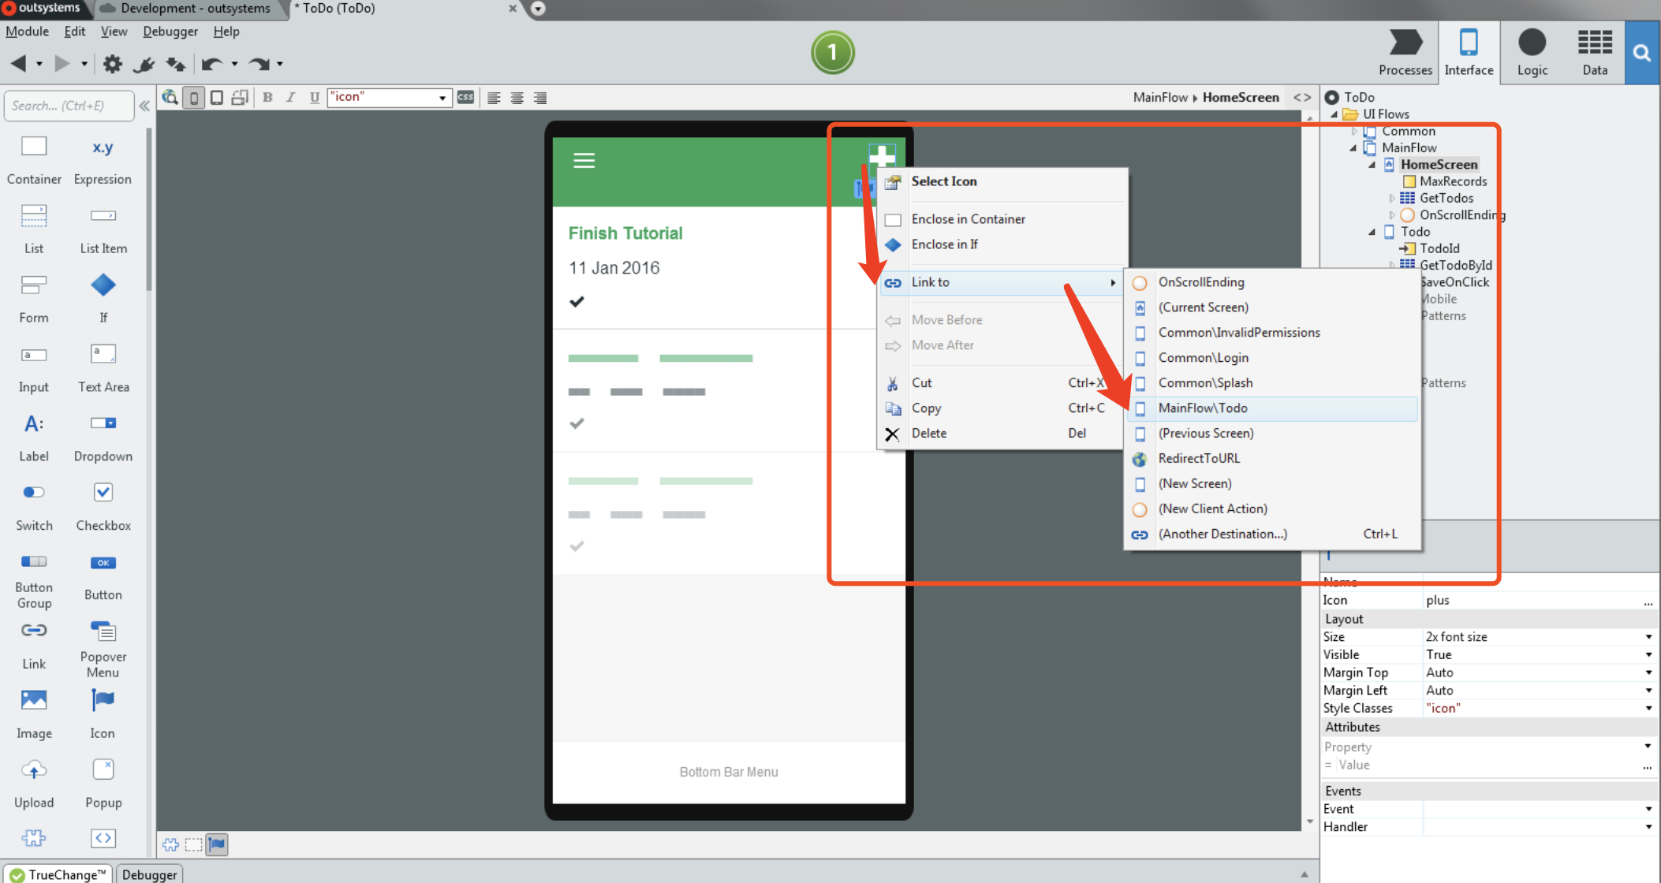The image size is (1661, 883).
Task: Toggle bold formatting in editor toolbar
Action: (267, 98)
